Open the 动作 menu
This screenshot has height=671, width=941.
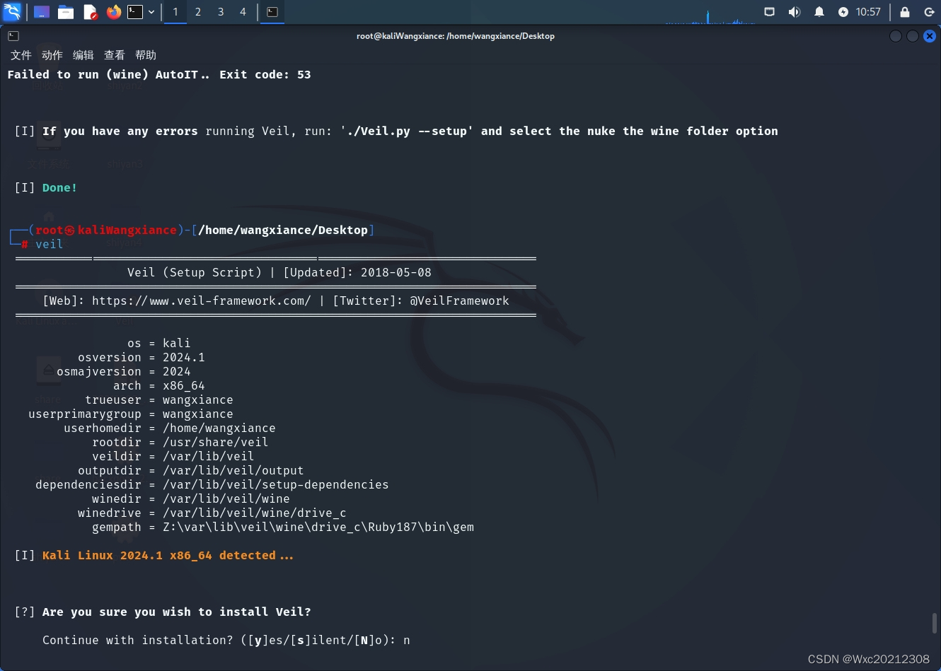click(x=52, y=55)
